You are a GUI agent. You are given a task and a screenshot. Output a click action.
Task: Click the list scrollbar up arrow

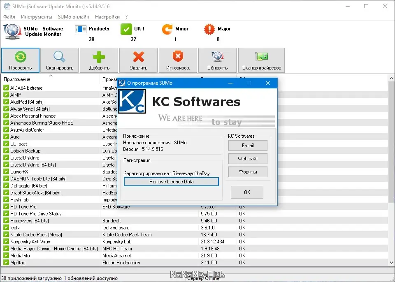click(x=391, y=78)
